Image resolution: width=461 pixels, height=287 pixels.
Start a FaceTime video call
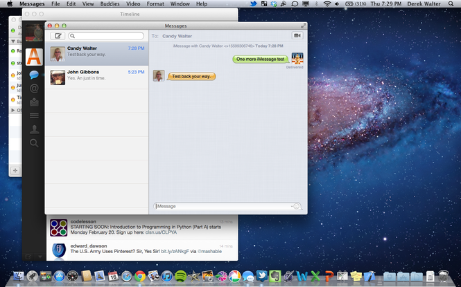pyautogui.click(x=297, y=35)
